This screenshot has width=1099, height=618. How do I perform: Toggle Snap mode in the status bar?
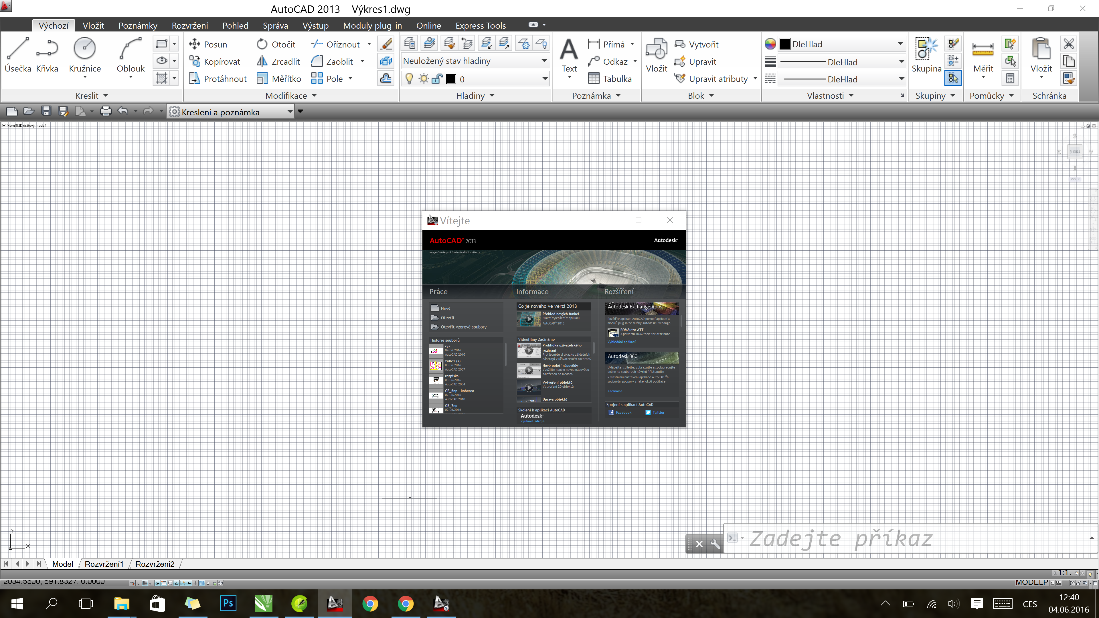[x=139, y=583]
